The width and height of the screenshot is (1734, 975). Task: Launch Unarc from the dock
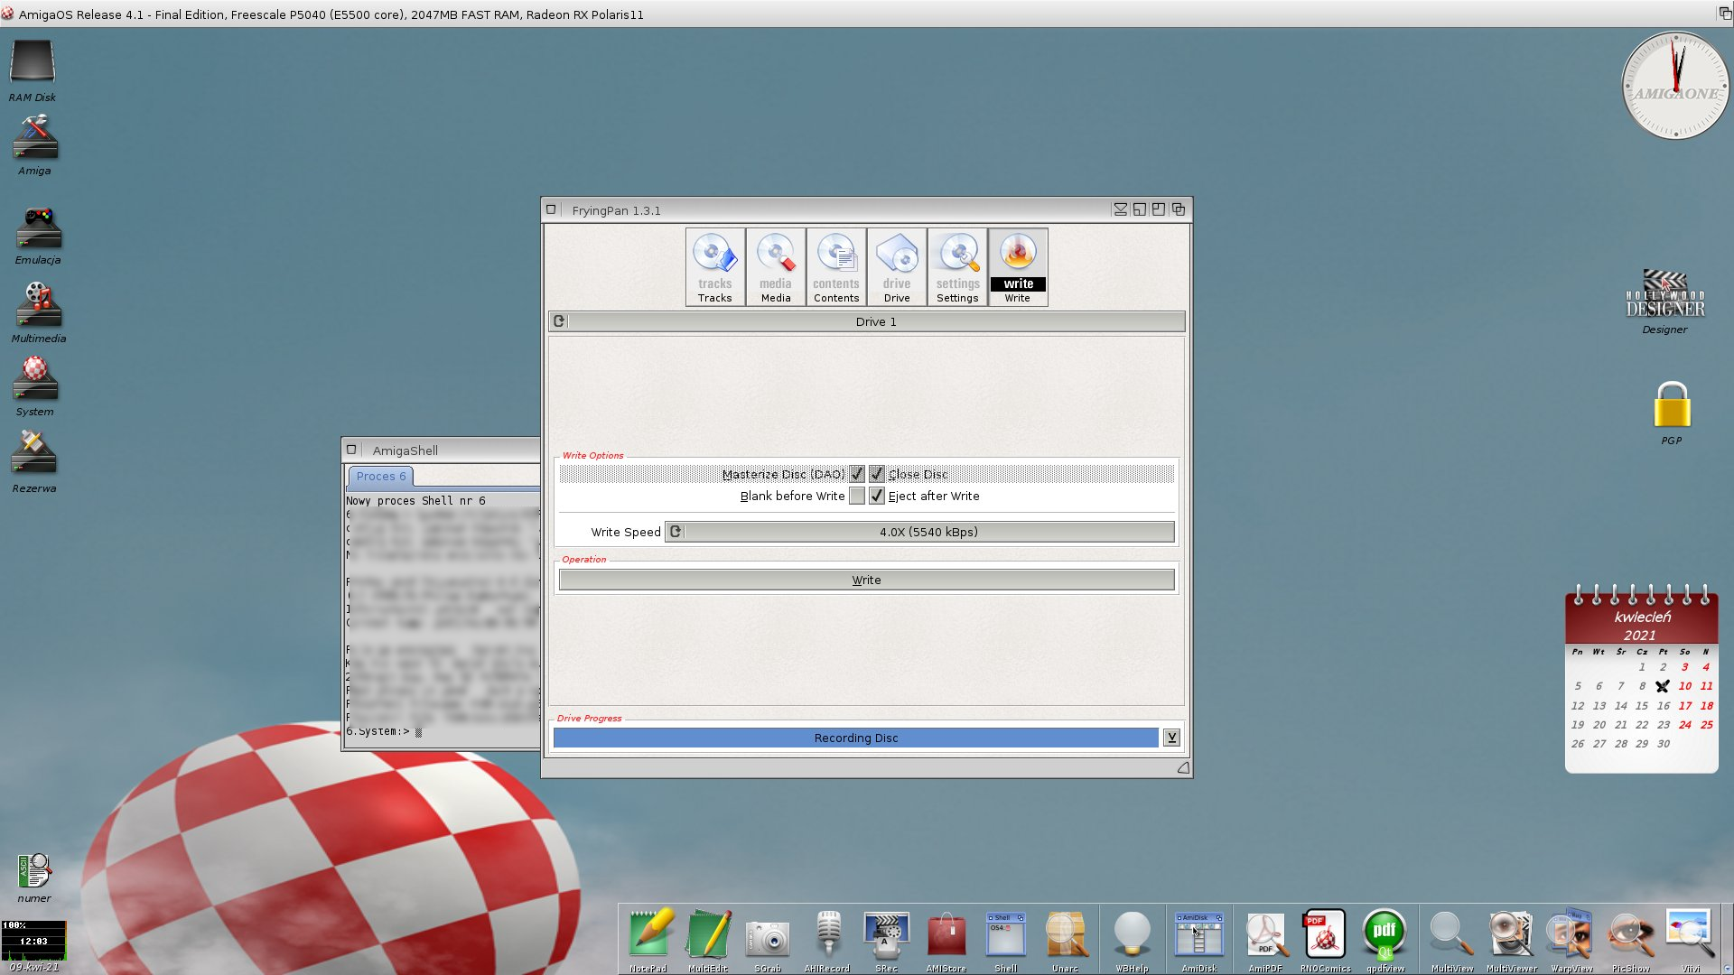1066,940
